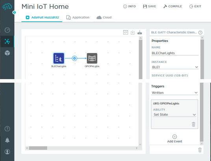The height and width of the screenshot is (161, 211).
Task: Select the Embedded view node icon in sidebar
Action: point(7,41)
